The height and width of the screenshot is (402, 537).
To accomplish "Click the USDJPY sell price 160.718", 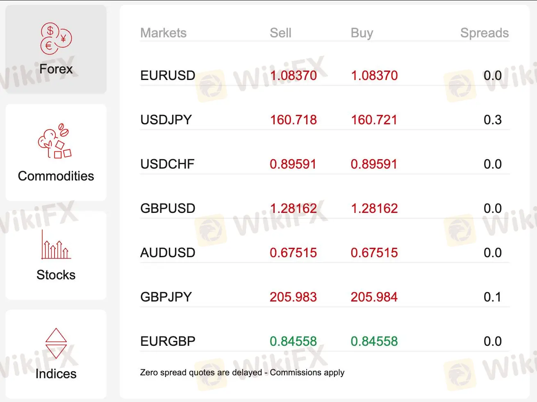I will (x=293, y=120).
